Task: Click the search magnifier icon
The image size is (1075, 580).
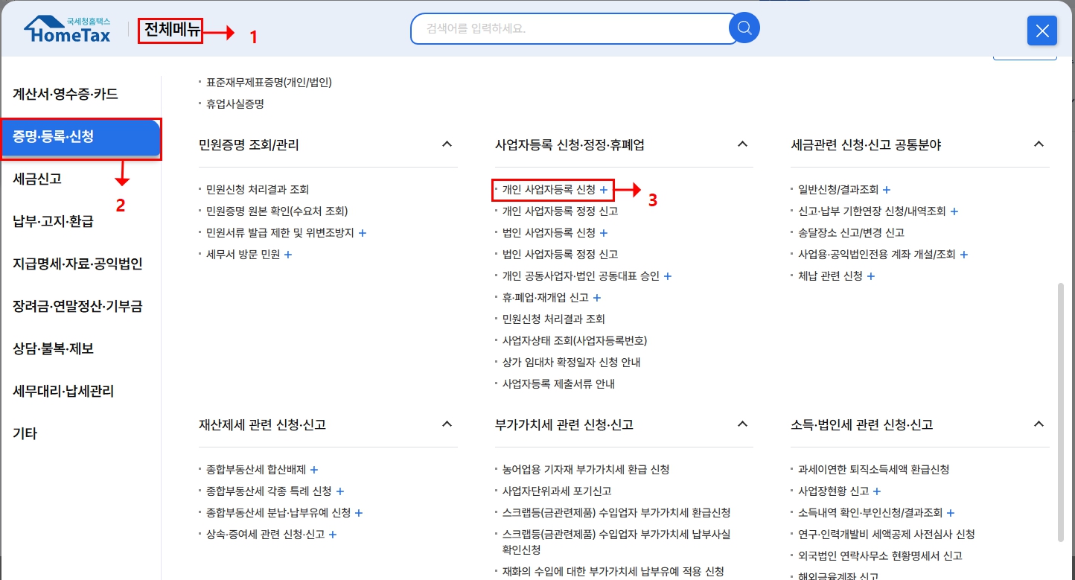Action: [743, 28]
